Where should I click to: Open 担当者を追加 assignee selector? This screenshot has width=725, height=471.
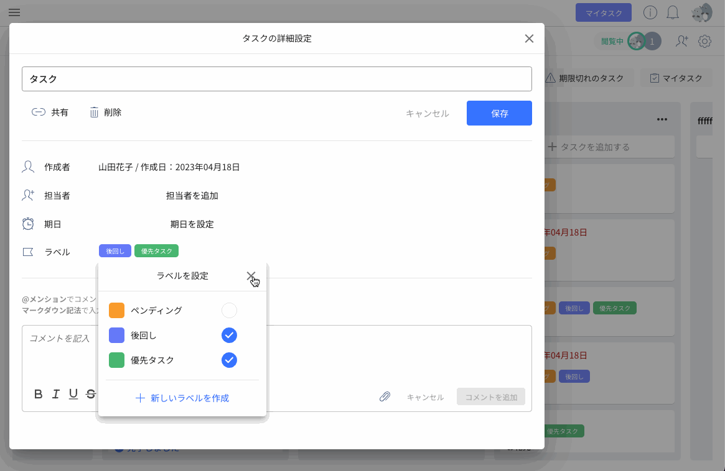pyautogui.click(x=192, y=196)
